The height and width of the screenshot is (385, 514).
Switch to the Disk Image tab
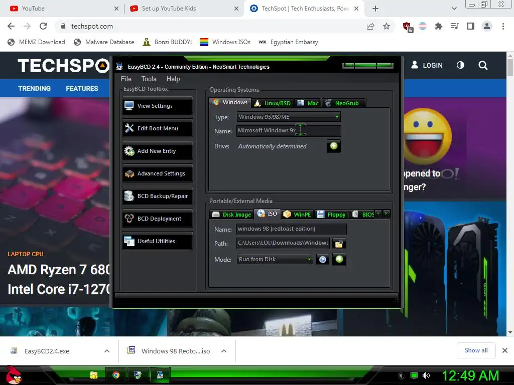tap(231, 215)
